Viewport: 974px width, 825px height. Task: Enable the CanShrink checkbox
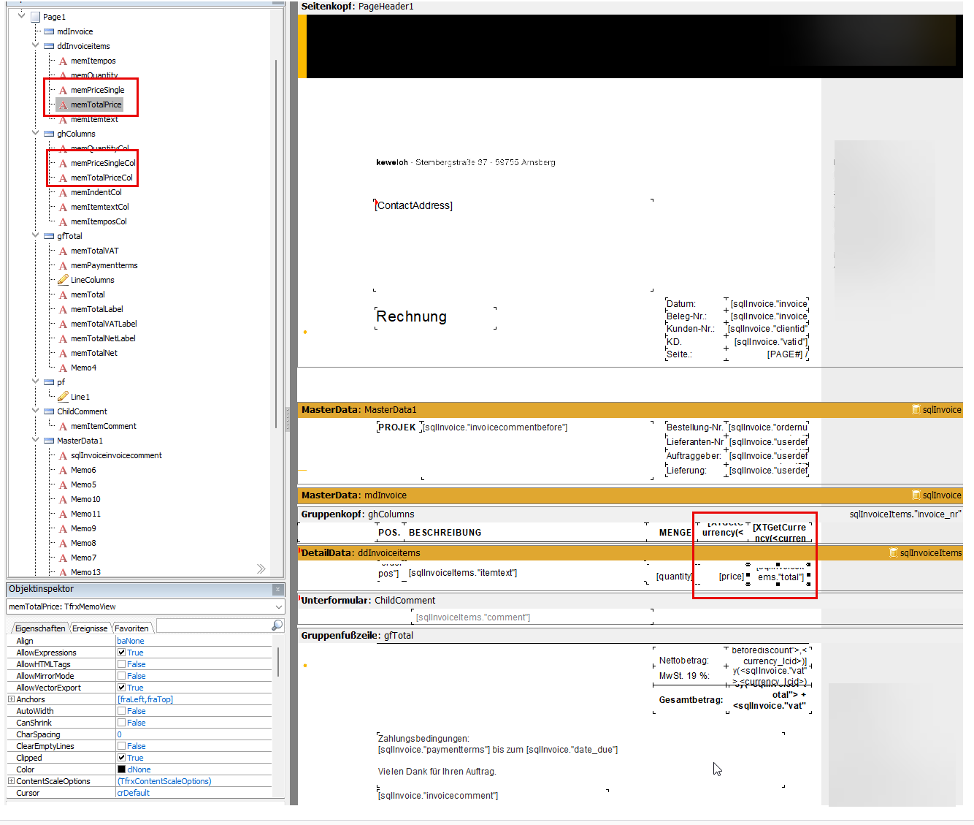pos(121,723)
